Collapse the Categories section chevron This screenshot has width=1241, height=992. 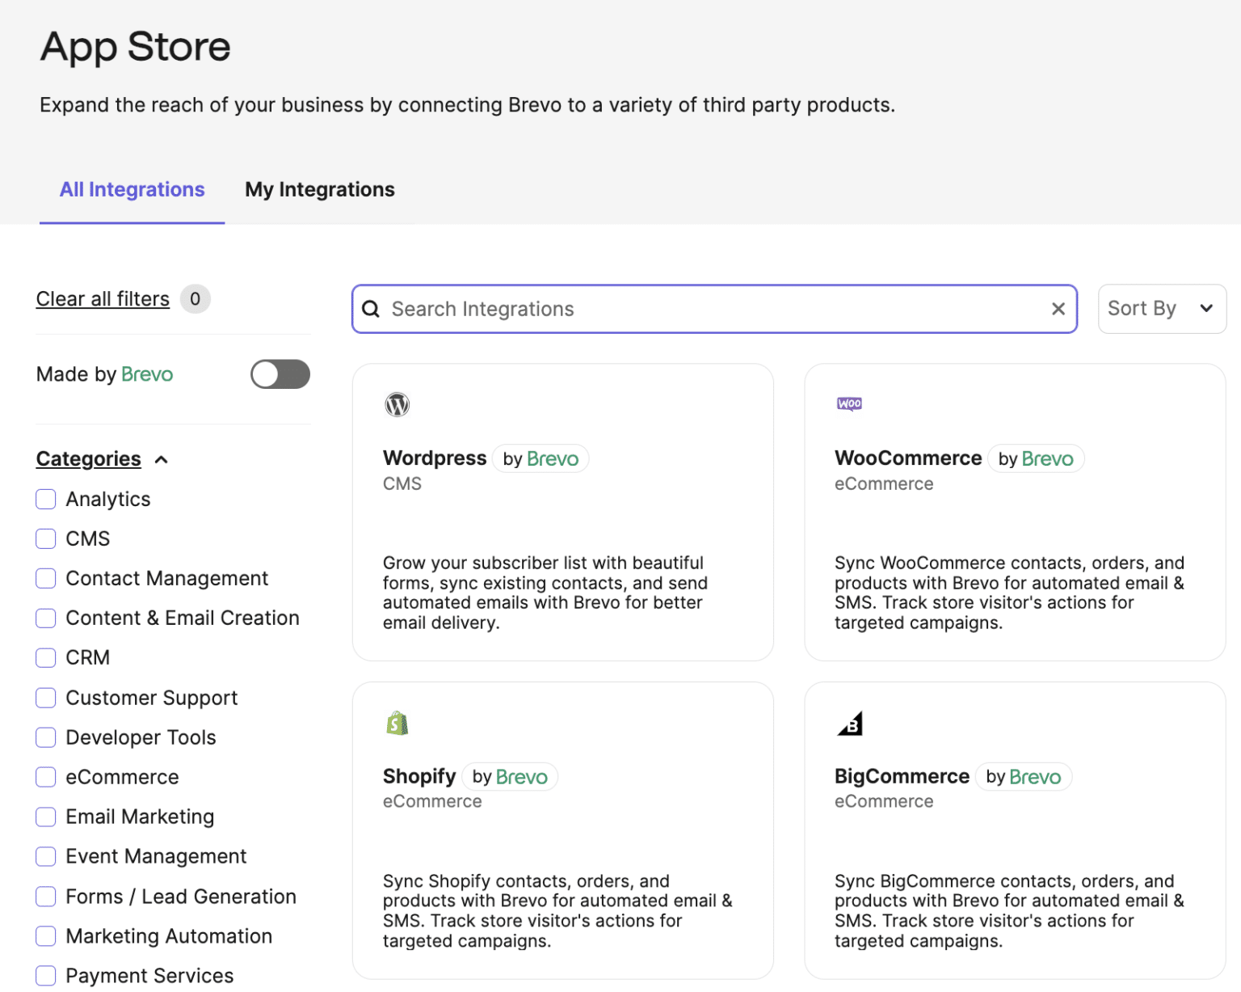162,459
